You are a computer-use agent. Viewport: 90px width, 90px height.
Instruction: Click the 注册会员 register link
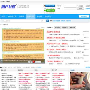pyautogui.click(x=88, y=9)
